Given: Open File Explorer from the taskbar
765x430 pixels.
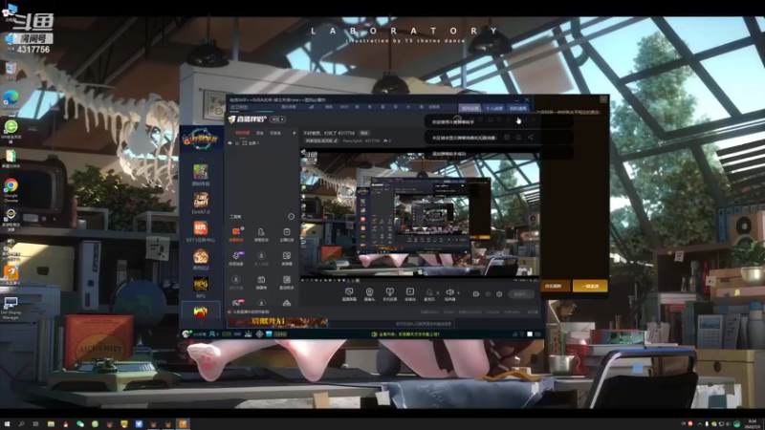Looking at the screenshot, I should [x=51, y=424].
